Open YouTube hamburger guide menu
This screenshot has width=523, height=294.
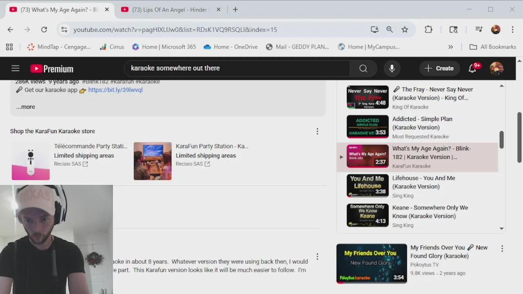pos(15,68)
